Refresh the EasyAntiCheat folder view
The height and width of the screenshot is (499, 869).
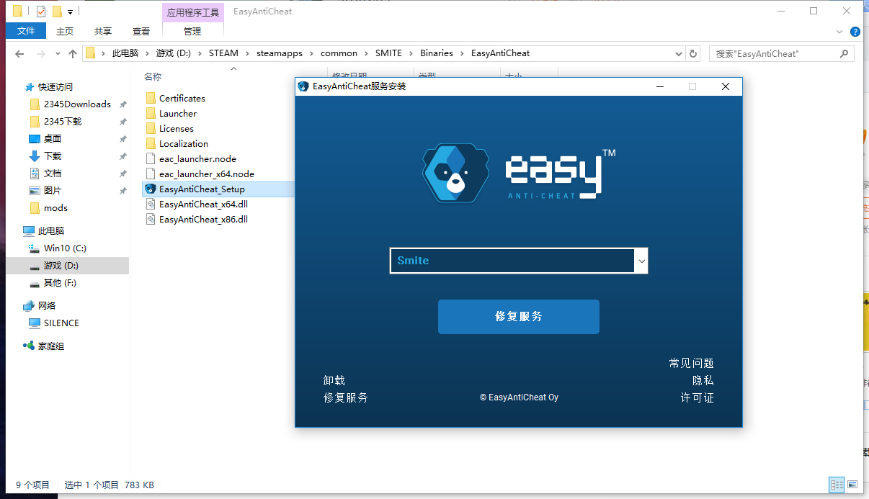[693, 53]
